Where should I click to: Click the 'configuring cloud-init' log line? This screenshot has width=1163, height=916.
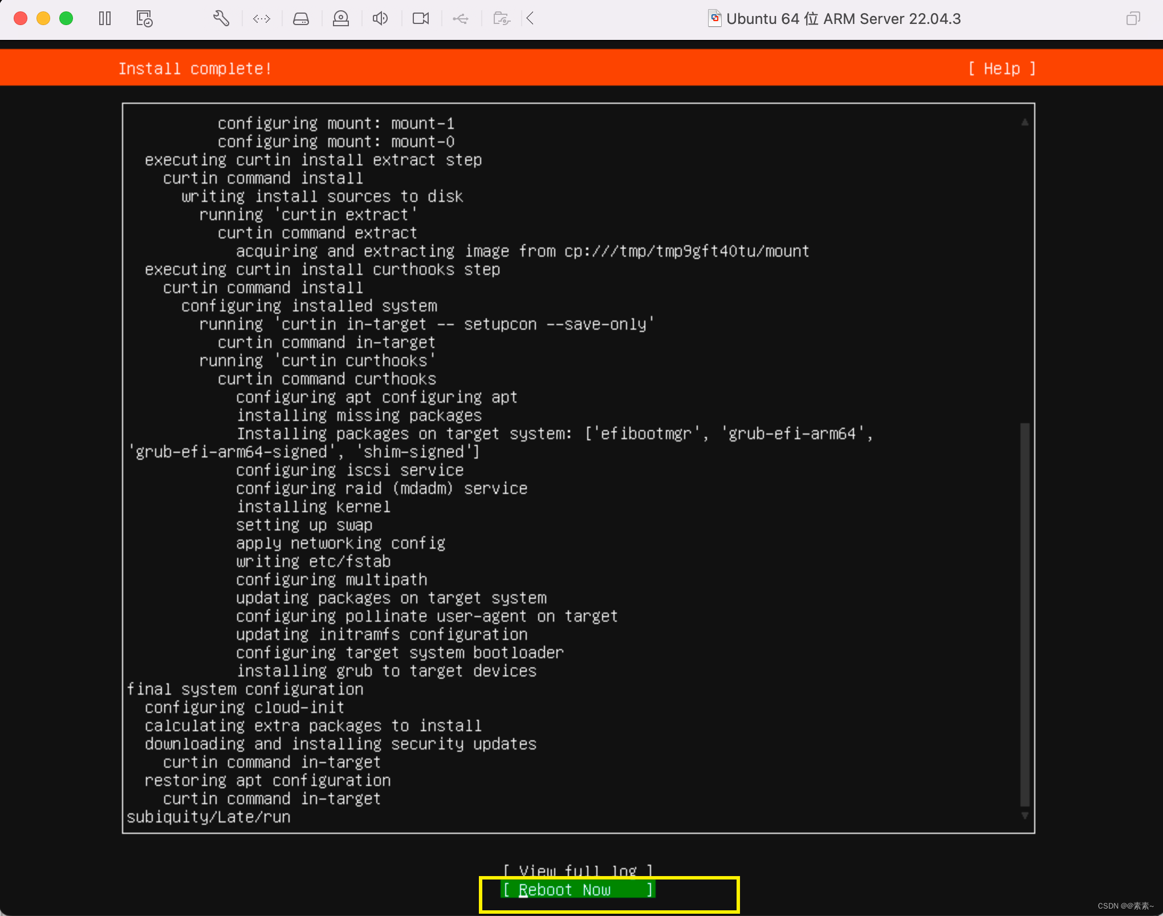pos(245,707)
